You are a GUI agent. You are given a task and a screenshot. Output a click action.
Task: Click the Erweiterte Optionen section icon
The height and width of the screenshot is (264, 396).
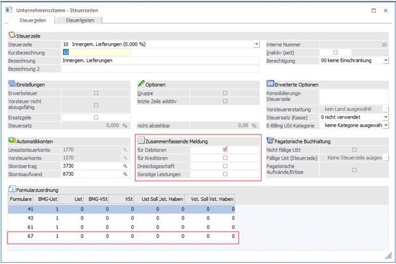pos(270,84)
